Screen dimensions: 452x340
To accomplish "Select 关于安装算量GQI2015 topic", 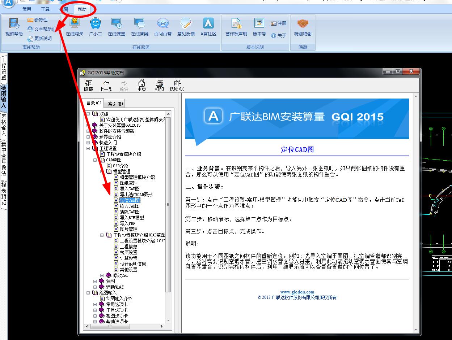I will [x=120, y=125].
